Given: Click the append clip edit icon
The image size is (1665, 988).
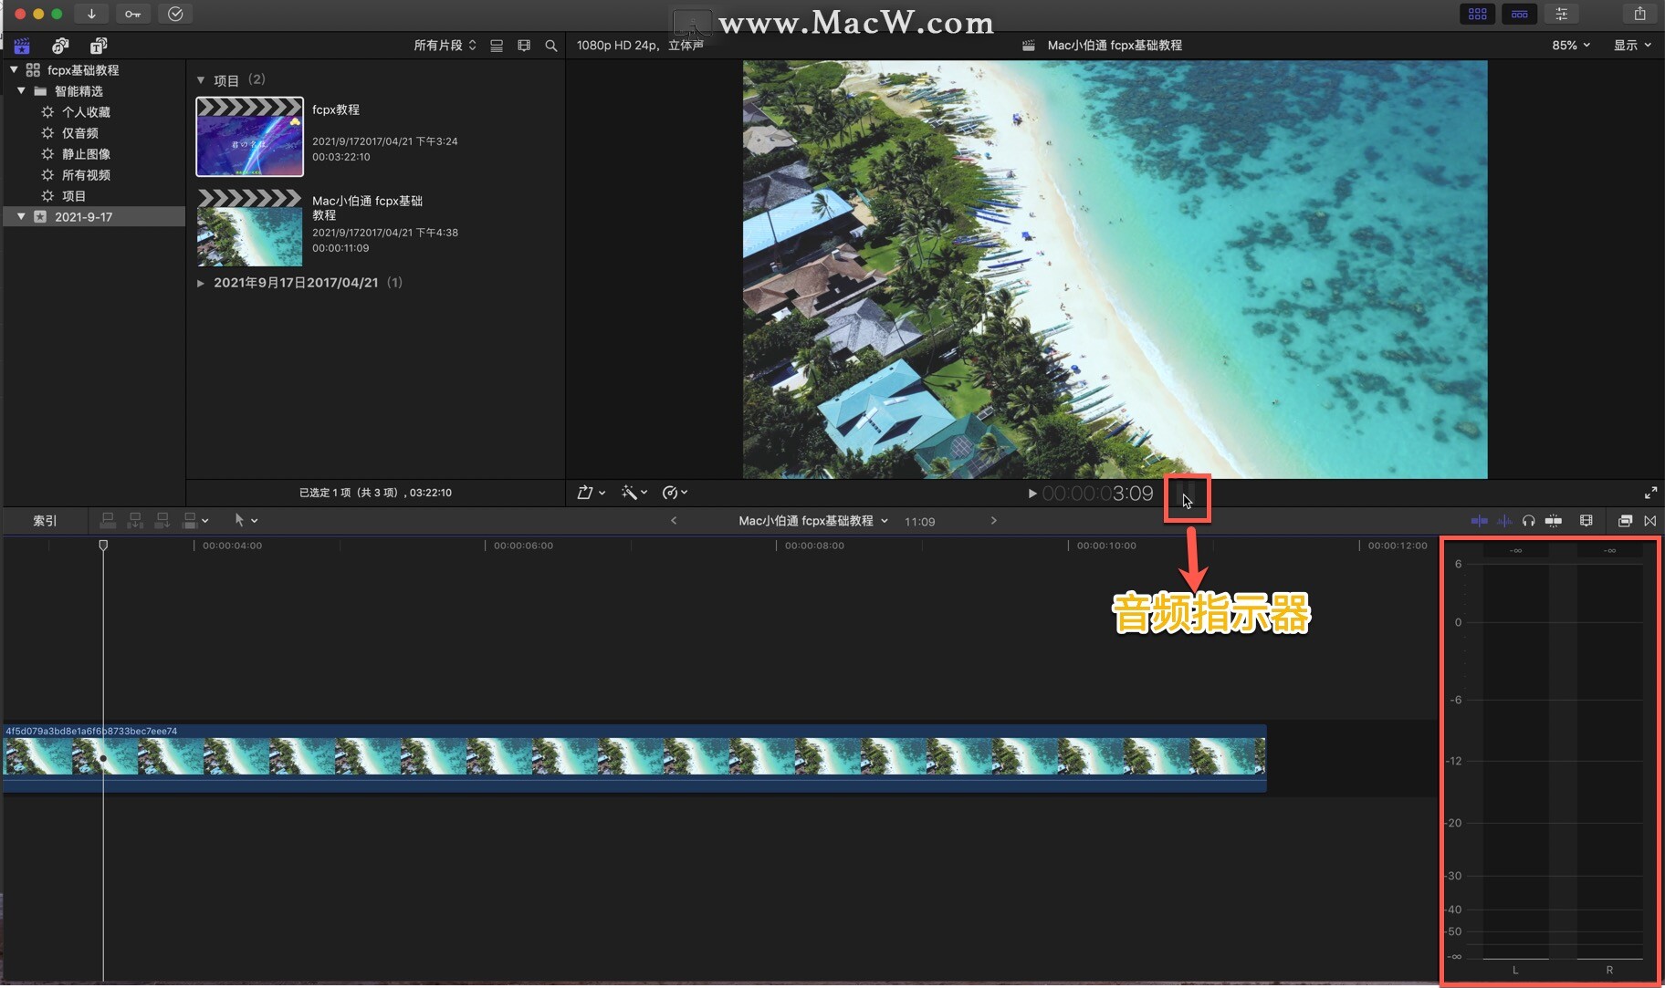Looking at the screenshot, I should pos(162,520).
